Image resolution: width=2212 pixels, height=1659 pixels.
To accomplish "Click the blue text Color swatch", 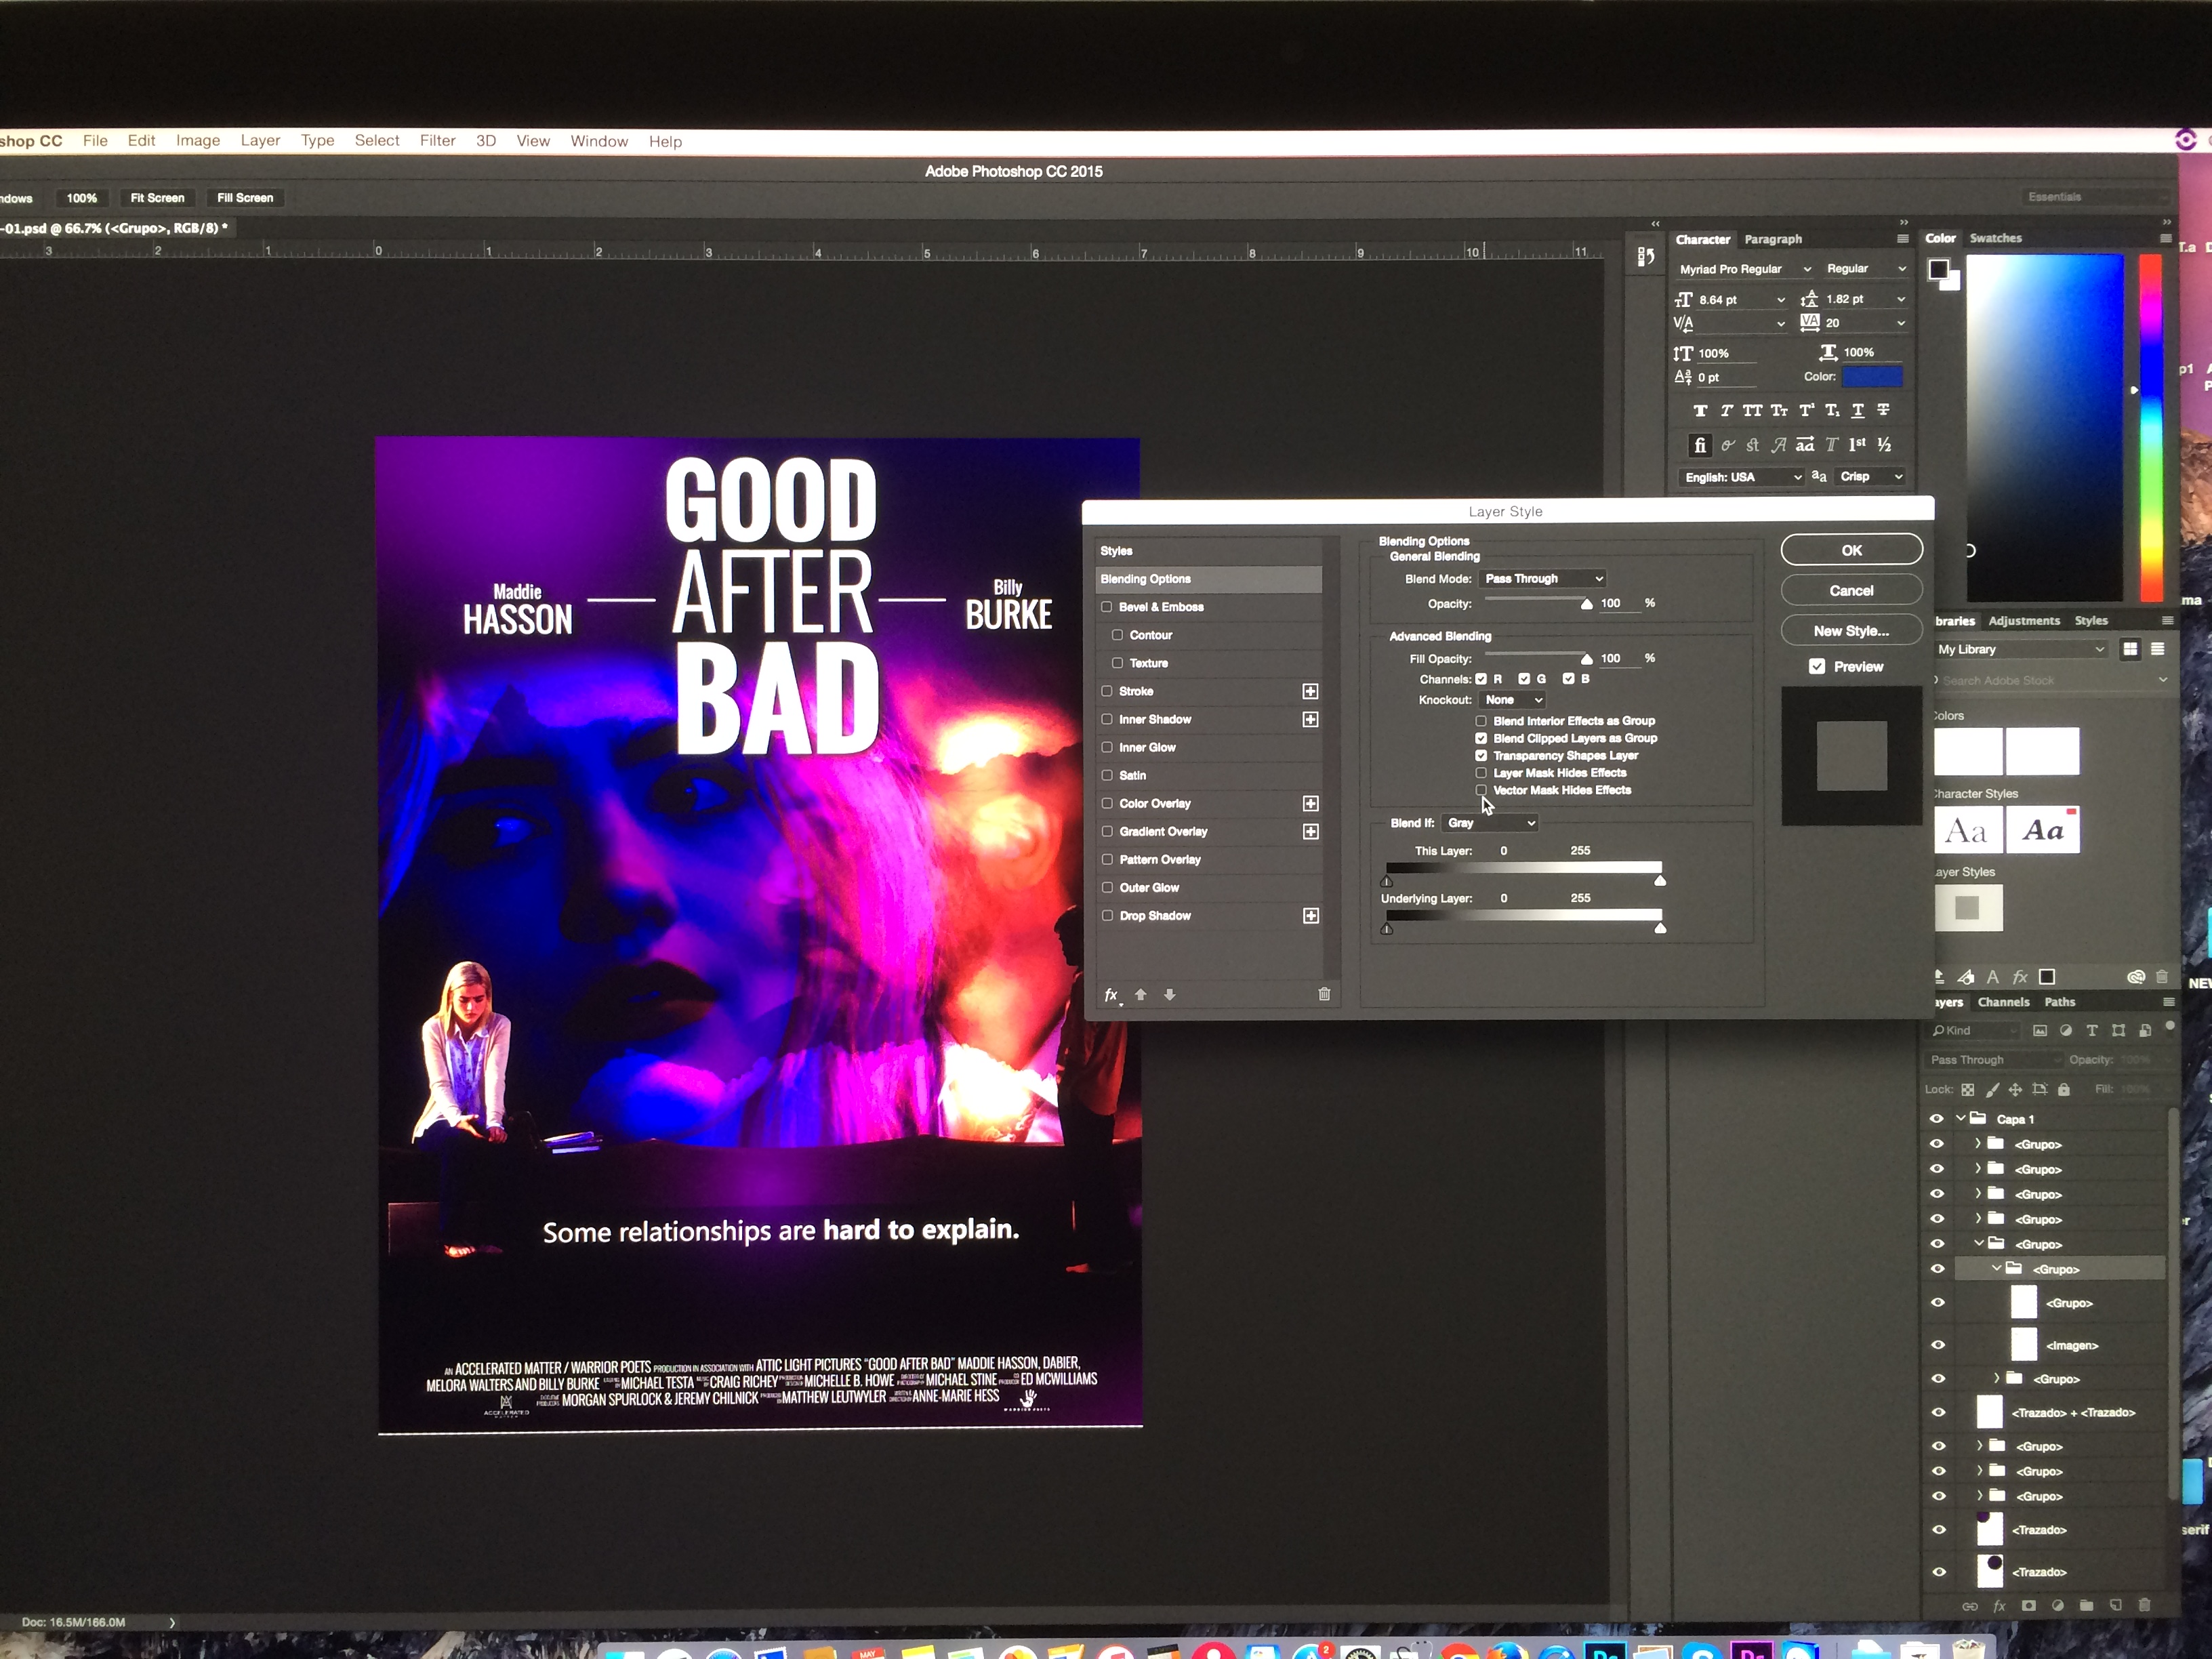I will [x=1872, y=377].
